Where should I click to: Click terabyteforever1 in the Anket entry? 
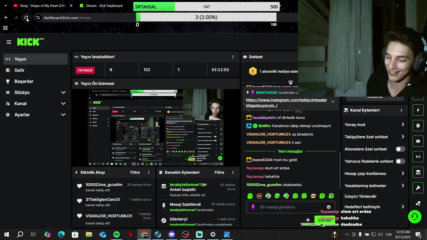tap(185, 185)
